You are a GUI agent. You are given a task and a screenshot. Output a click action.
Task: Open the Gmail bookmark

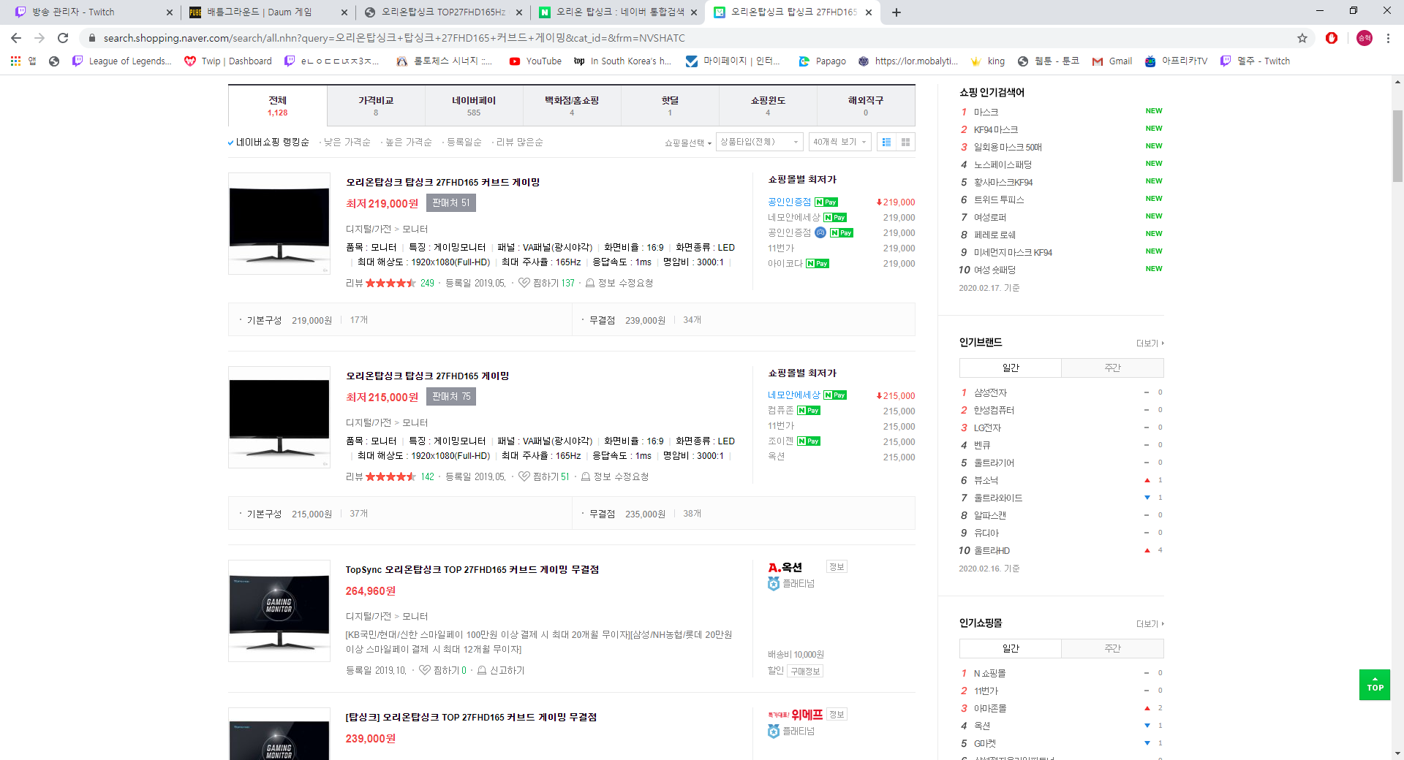pos(1112,61)
